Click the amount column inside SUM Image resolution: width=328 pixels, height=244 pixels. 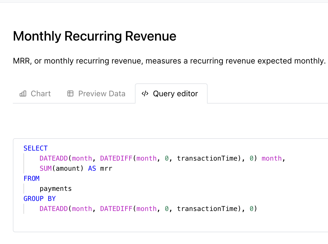(70, 168)
